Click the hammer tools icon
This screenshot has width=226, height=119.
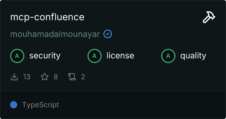coord(209,18)
